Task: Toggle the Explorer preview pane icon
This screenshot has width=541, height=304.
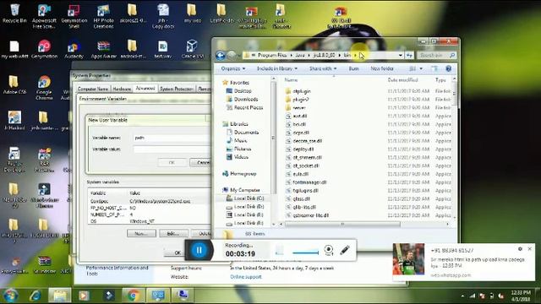Action: click(434, 68)
